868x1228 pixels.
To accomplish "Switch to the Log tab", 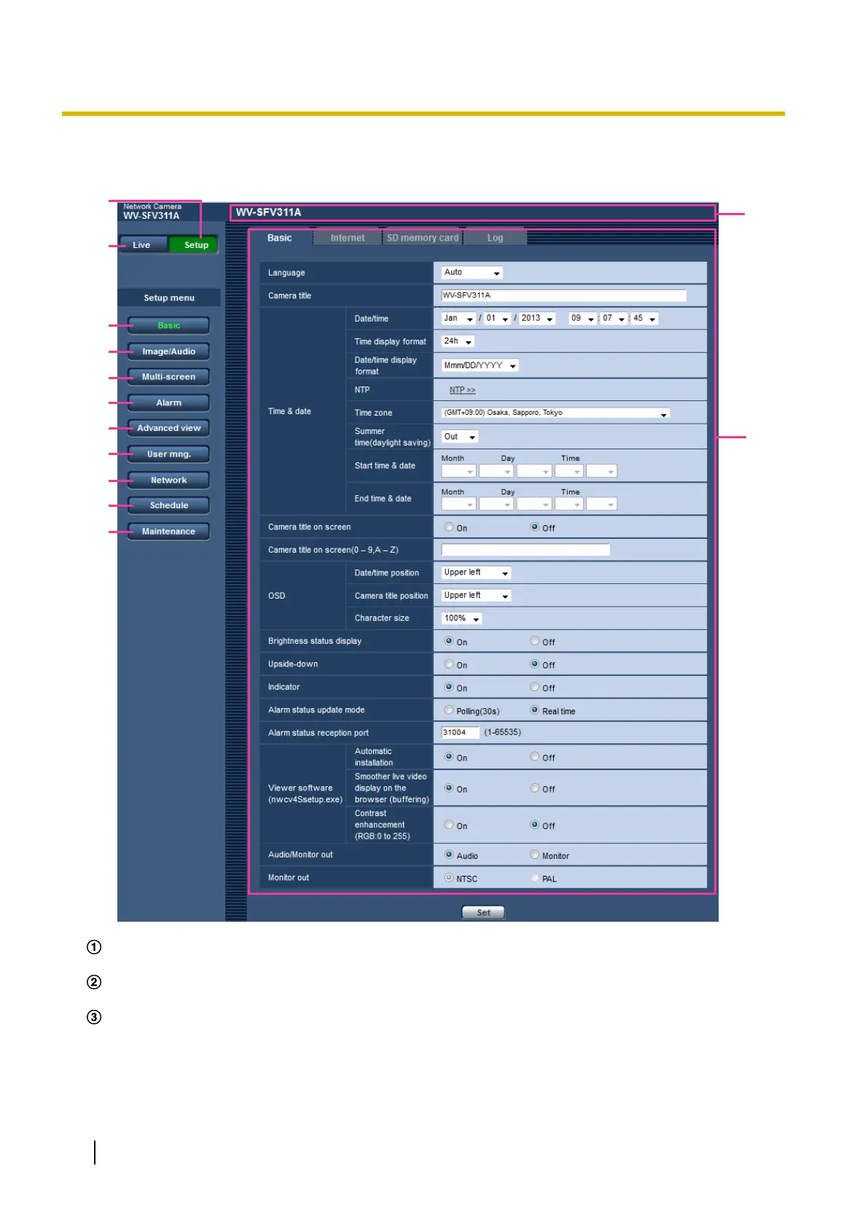I will [x=495, y=238].
